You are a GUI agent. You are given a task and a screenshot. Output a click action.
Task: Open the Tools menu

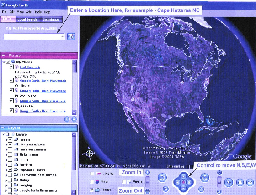pos(37,12)
